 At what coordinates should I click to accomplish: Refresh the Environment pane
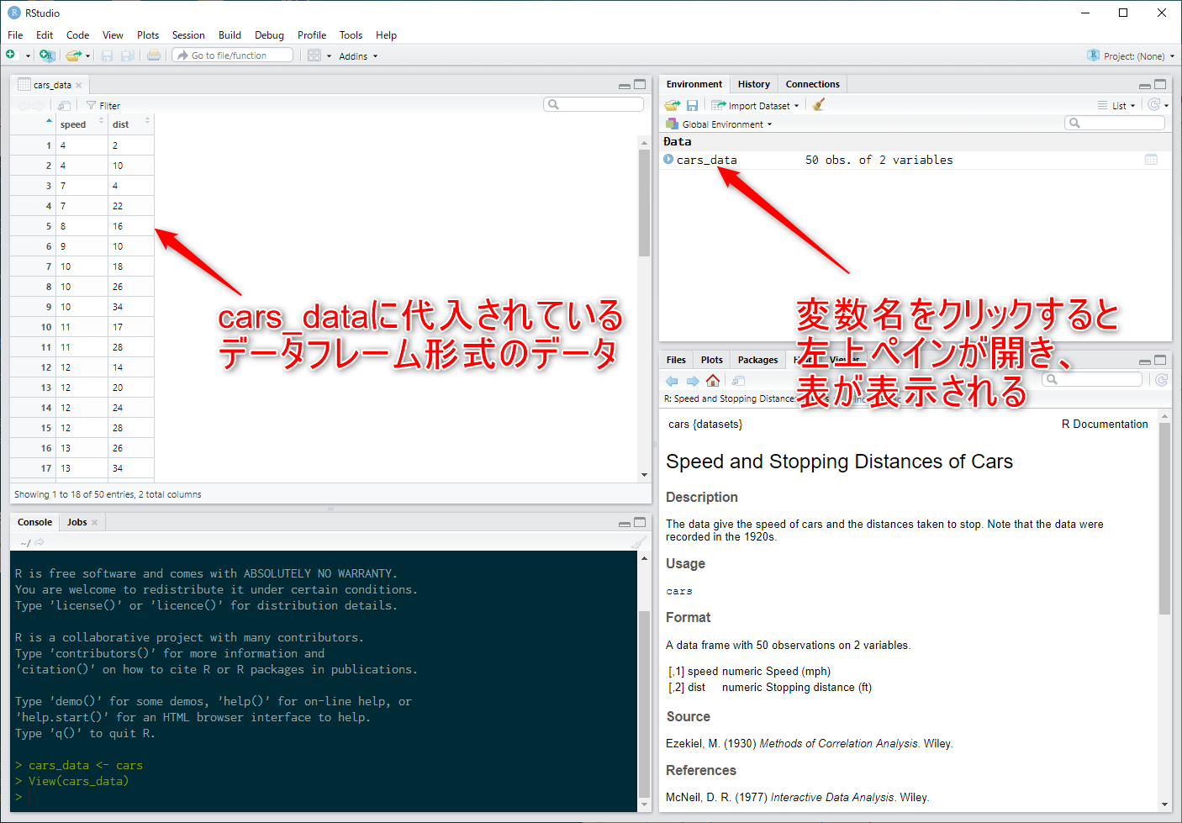(x=1154, y=105)
